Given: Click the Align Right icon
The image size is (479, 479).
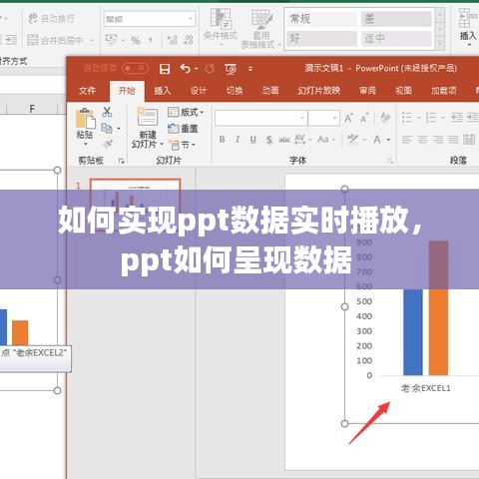Looking at the screenshot, I should [438, 140].
